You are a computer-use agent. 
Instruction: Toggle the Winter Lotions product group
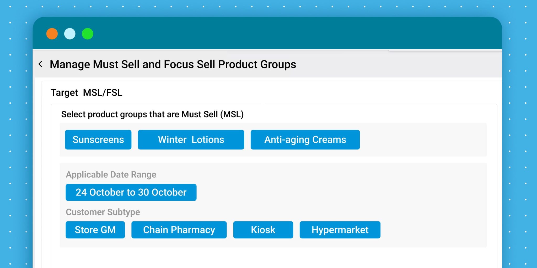pyautogui.click(x=191, y=140)
